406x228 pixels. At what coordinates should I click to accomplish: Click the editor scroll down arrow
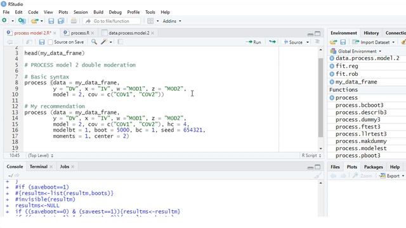coord(321,149)
